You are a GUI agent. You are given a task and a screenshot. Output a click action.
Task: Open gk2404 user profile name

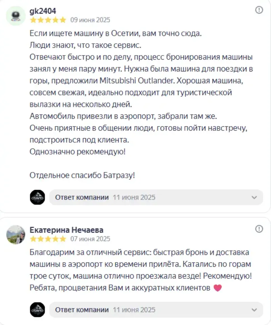pyautogui.click(x=43, y=11)
